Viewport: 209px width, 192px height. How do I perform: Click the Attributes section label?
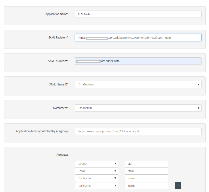click(x=62, y=155)
